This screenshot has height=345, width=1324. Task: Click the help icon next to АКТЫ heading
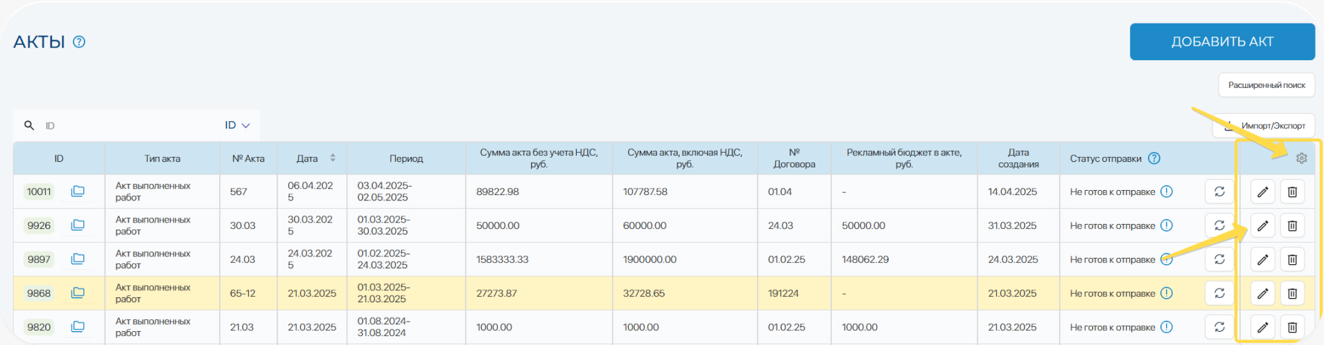[79, 42]
